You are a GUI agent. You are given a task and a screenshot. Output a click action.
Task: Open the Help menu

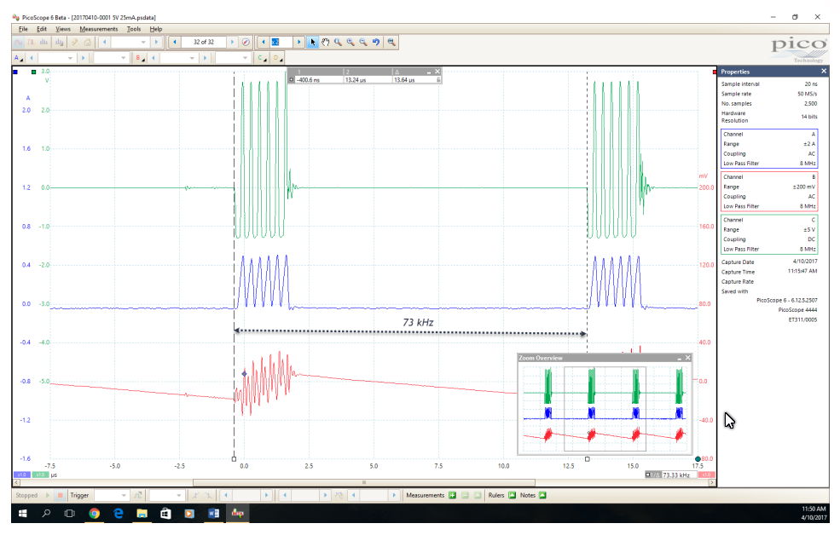(156, 29)
